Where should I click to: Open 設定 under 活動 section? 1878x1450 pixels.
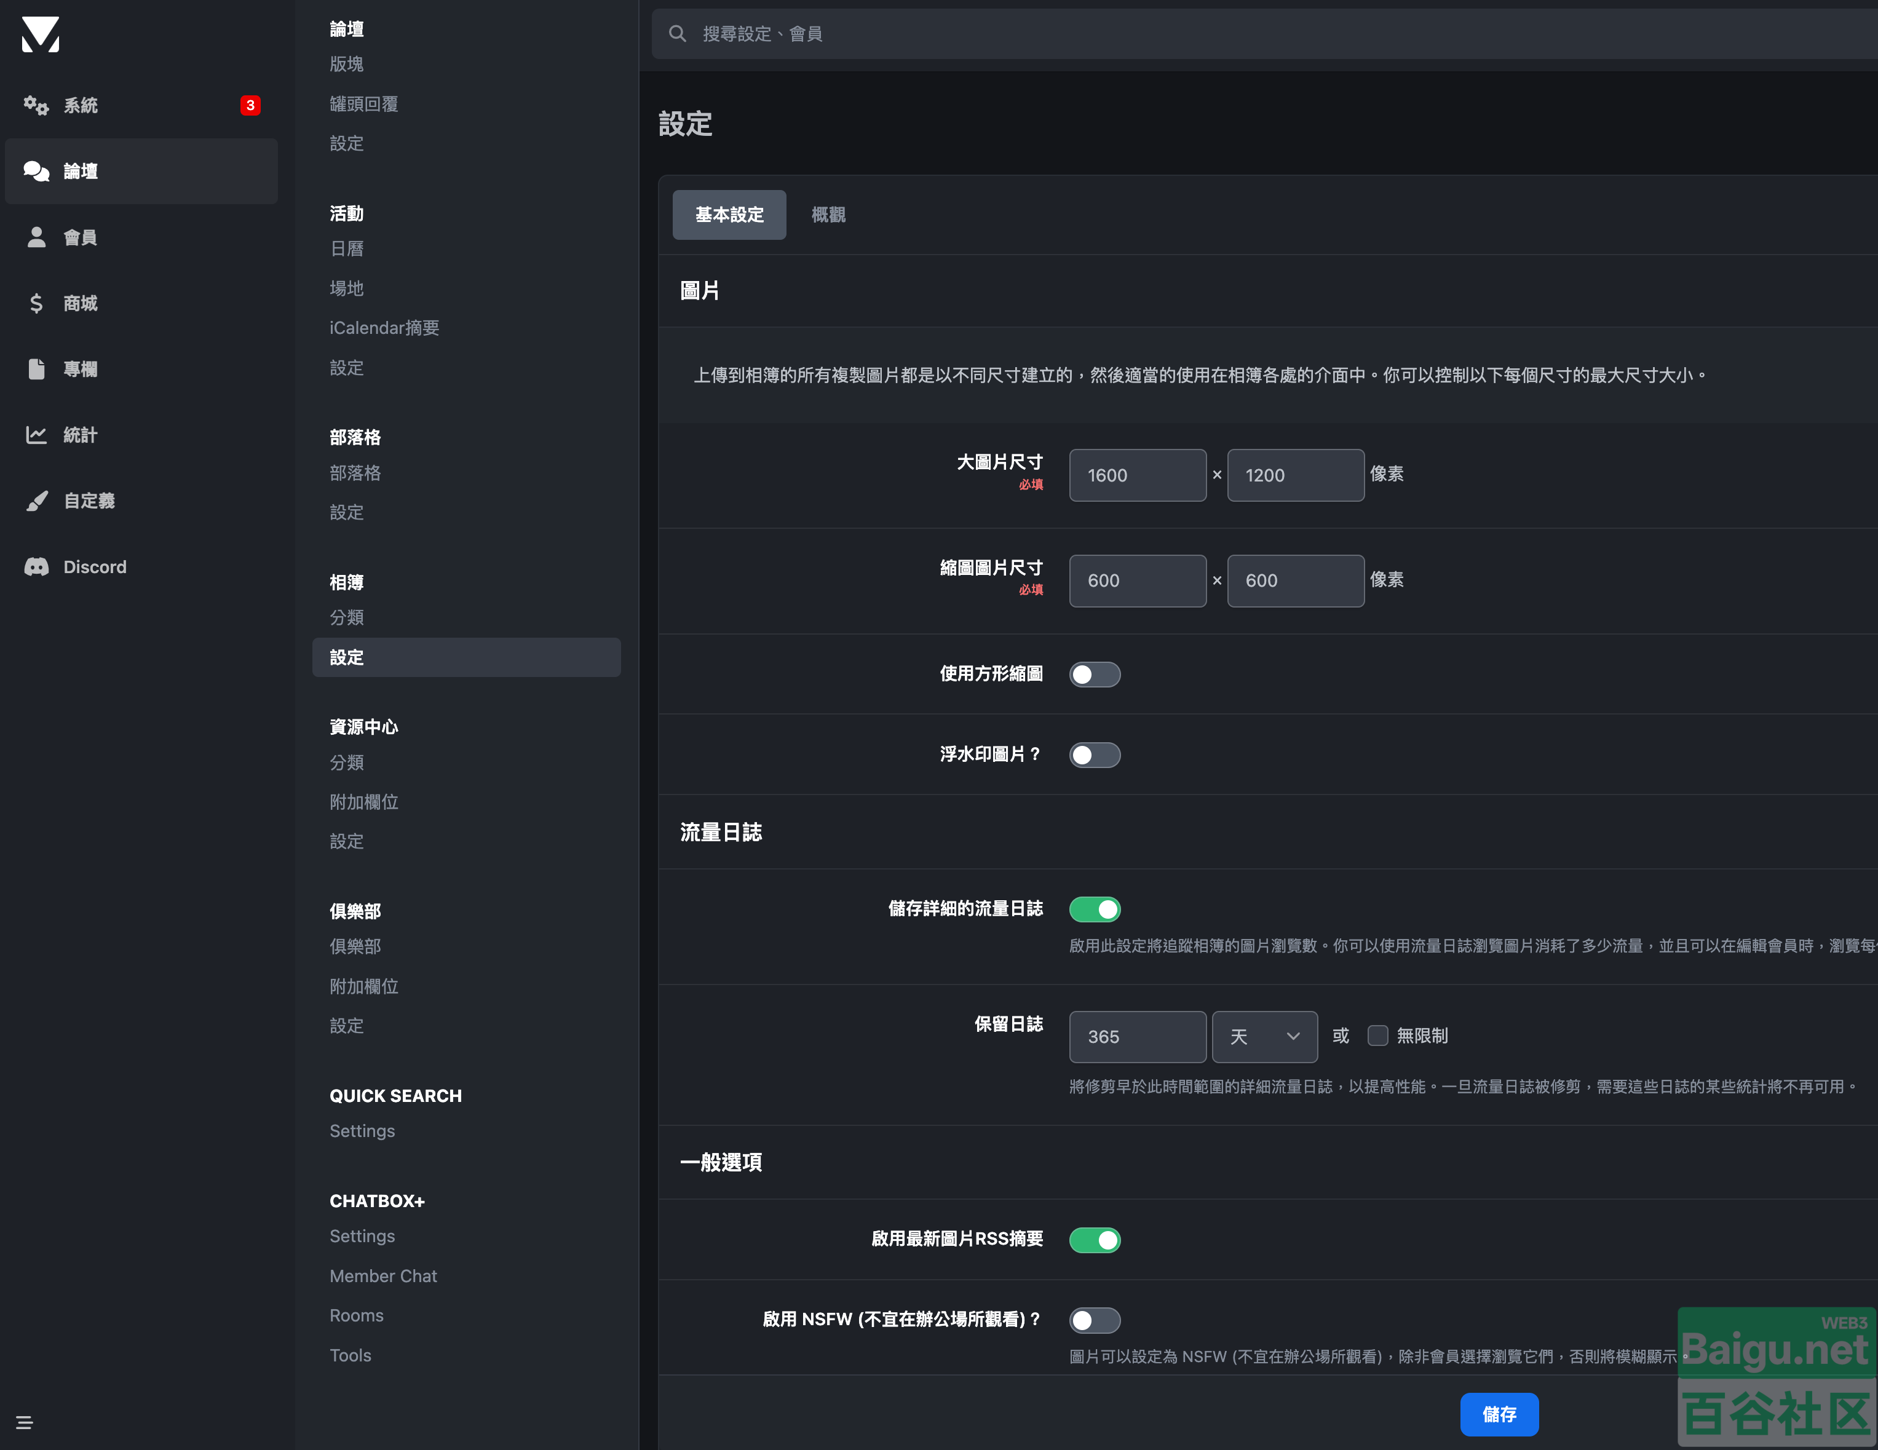coord(347,368)
